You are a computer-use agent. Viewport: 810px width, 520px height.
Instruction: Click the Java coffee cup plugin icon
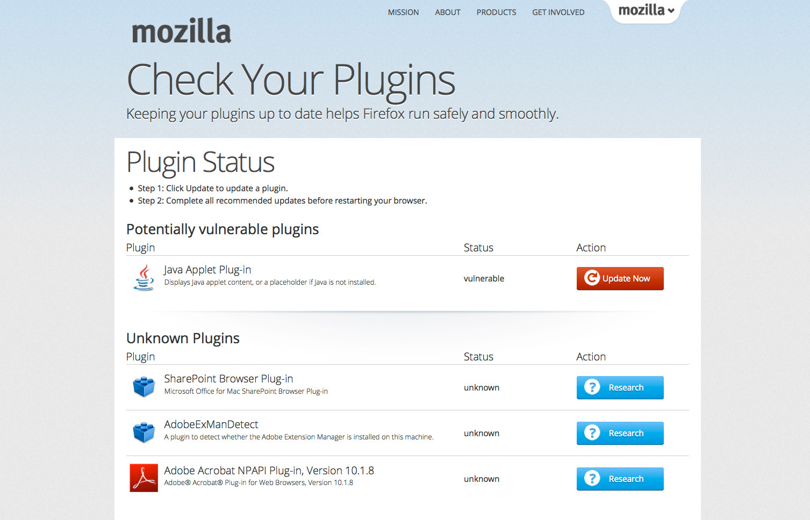(144, 278)
